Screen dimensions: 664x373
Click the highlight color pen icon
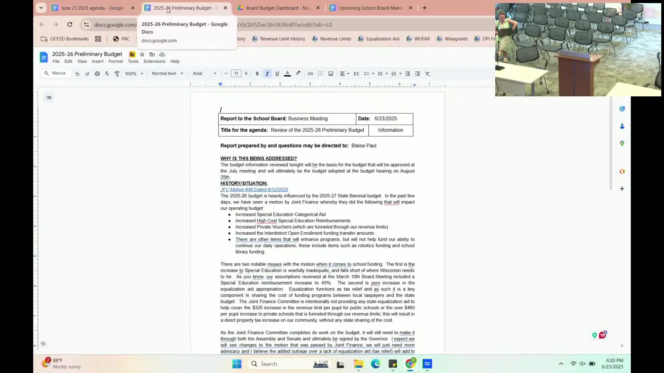(x=298, y=73)
